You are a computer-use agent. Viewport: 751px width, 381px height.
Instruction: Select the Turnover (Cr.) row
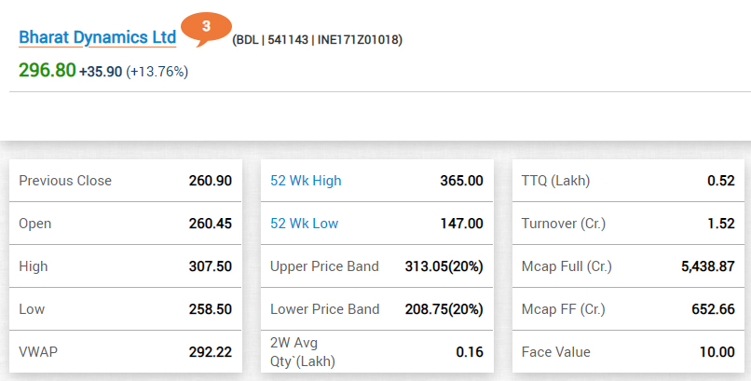click(x=628, y=223)
